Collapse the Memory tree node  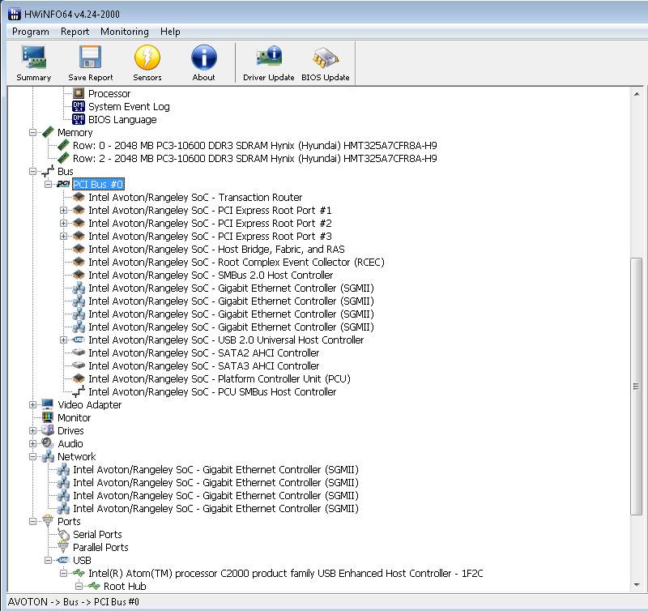point(33,133)
